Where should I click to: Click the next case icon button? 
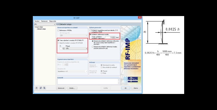(x=44, y=88)
